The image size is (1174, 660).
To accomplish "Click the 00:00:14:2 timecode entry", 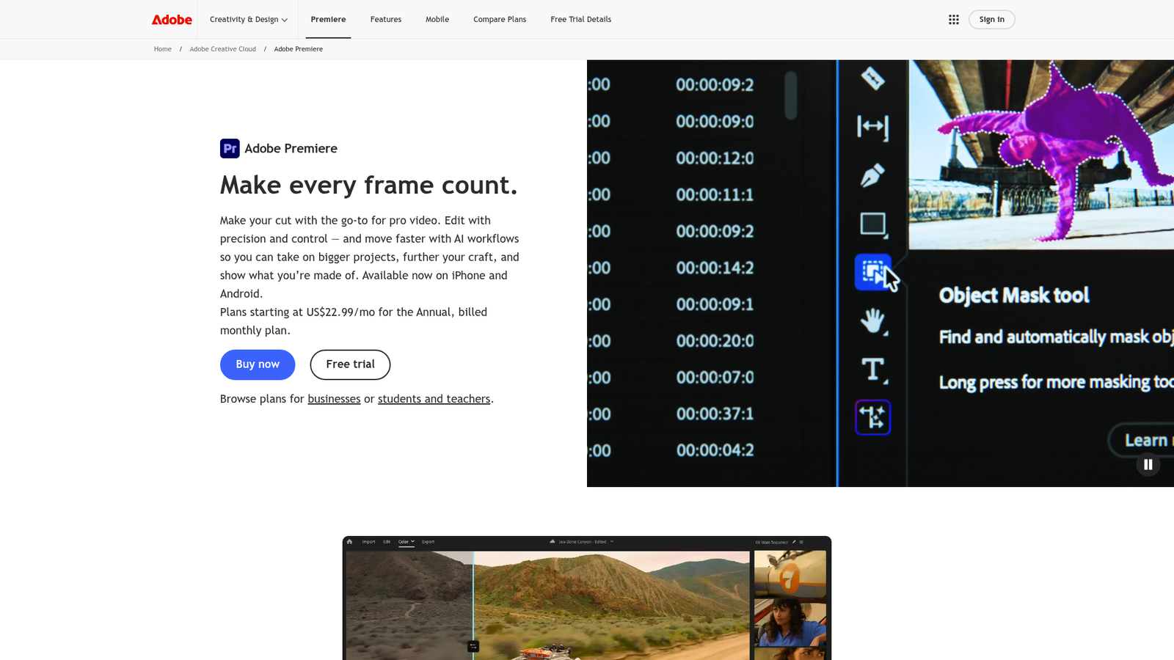I will [715, 268].
